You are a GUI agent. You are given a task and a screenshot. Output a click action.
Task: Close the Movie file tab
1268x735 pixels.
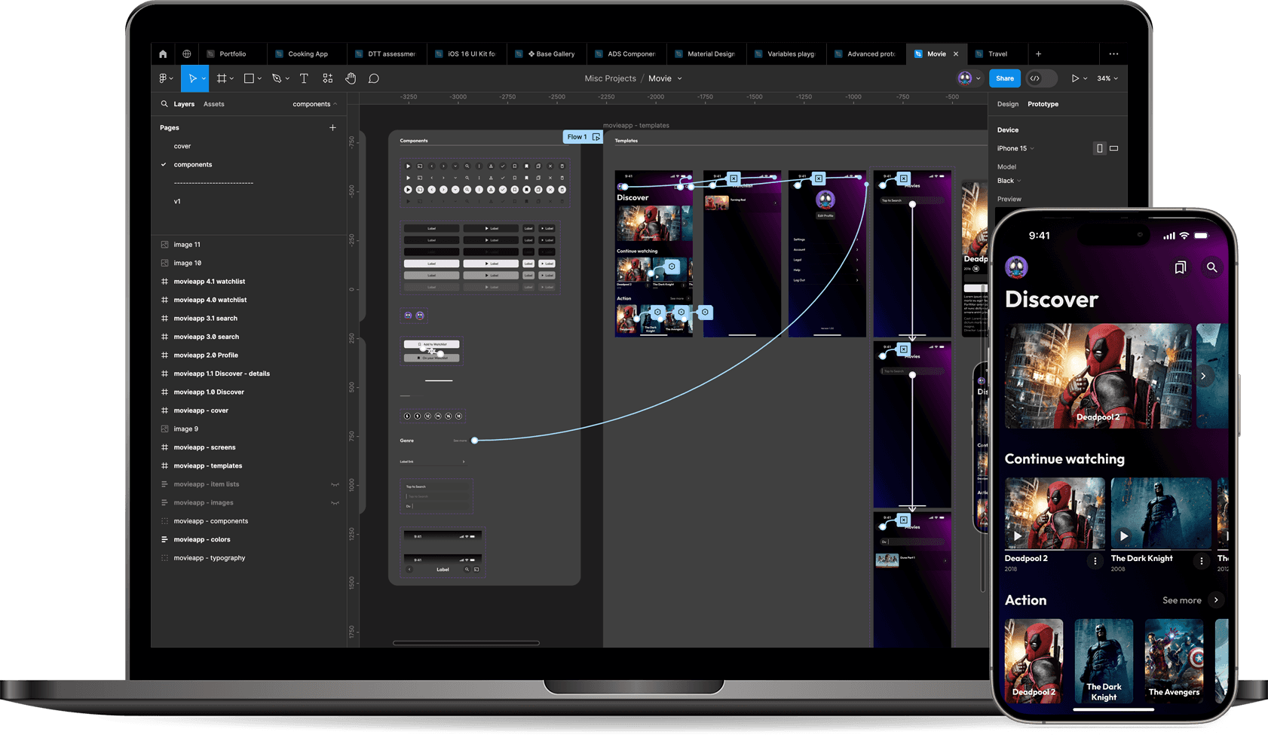point(956,54)
